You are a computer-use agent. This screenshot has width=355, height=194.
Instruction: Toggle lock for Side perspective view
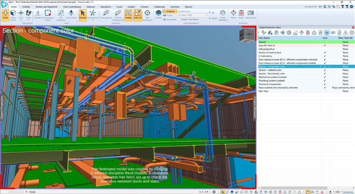click(325, 49)
